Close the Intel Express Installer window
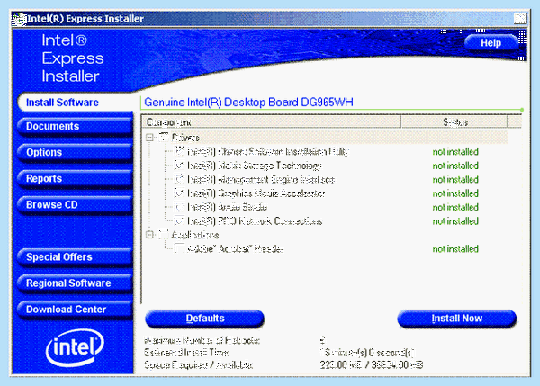Screen dimensions: 540x386 coord(520,19)
